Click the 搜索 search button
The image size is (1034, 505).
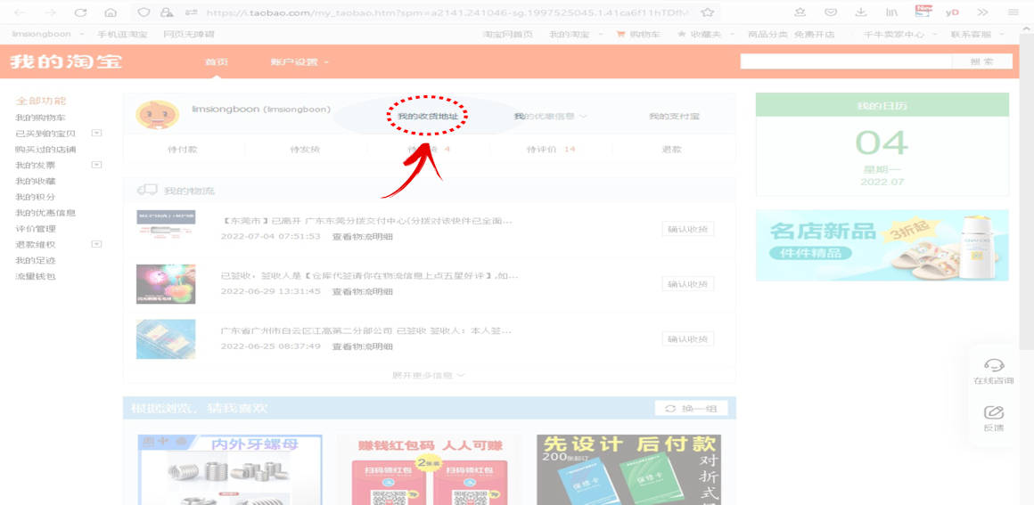click(982, 61)
